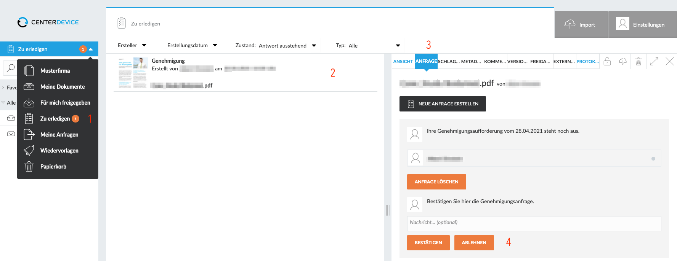The height and width of the screenshot is (261, 677).
Task: Delete the document with the trash icon
Action: coord(638,61)
